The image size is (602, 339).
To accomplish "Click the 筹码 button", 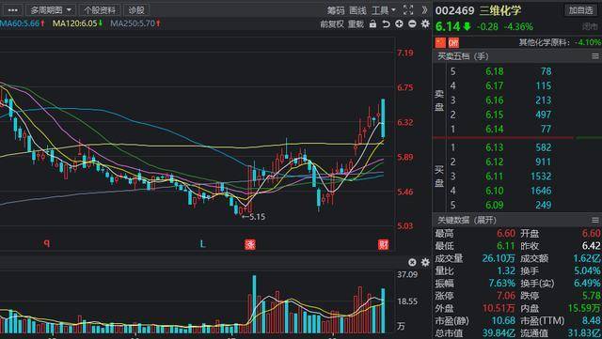I will pos(336,10).
